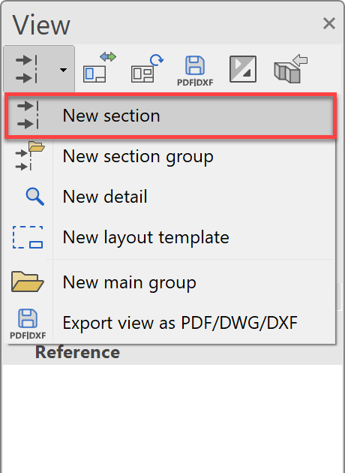Close the View panel
345x473 pixels.
tap(329, 23)
